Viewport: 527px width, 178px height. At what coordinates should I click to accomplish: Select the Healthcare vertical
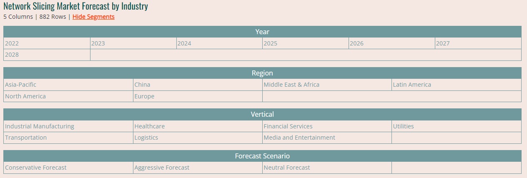tap(149, 126)
